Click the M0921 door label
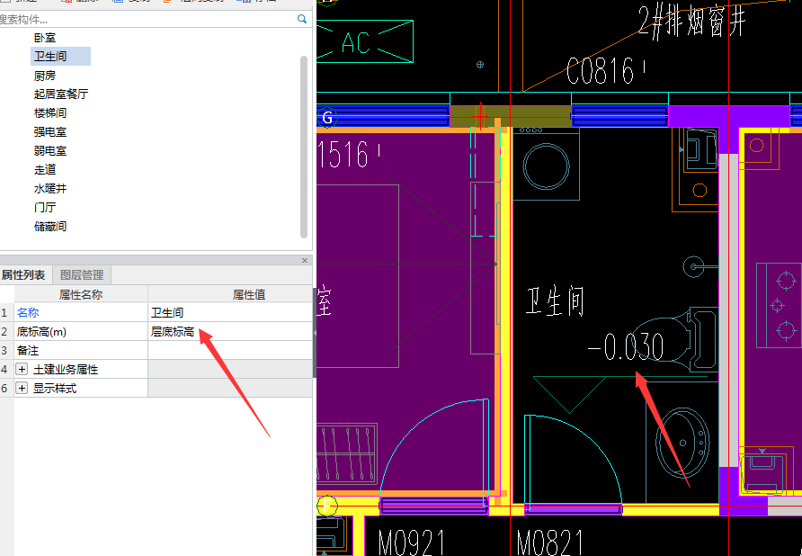The height and width of the screenshot is (556, 802). click(x=411, y=543)
